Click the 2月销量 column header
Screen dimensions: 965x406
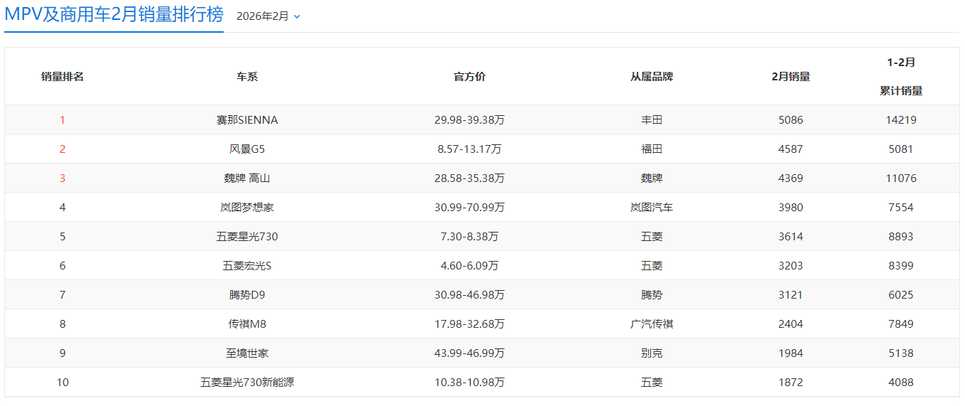pos(791,77)
